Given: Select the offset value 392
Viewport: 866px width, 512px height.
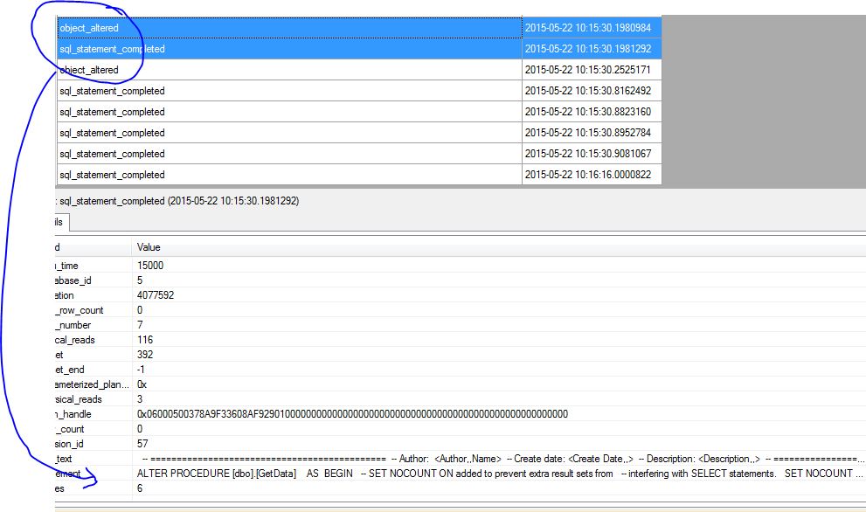Looking at the screenshot, I should tap(145, 355).
